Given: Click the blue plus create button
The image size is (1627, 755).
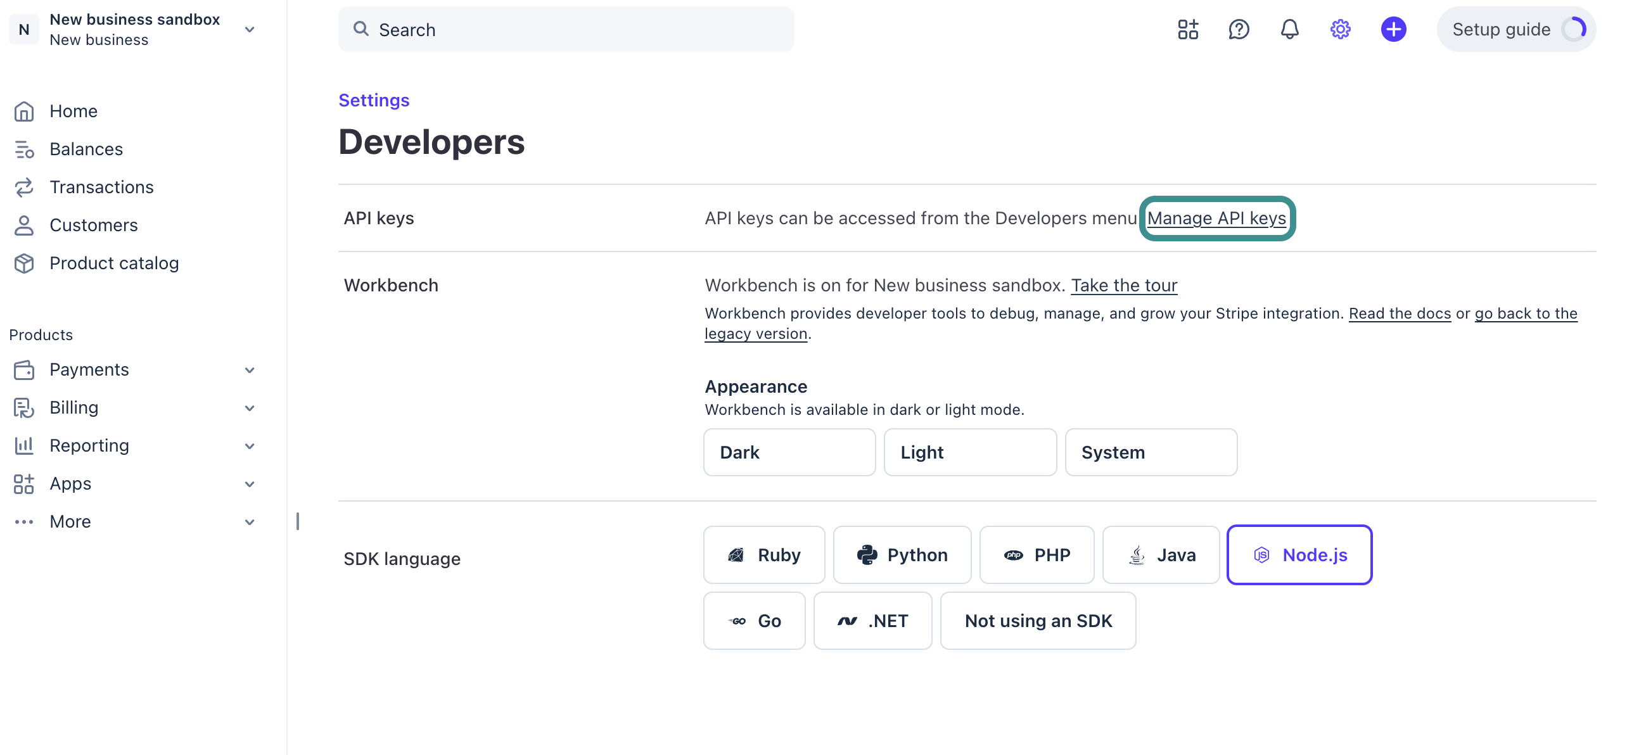Looking at the screenshot, I should [x=1393, y=29].
